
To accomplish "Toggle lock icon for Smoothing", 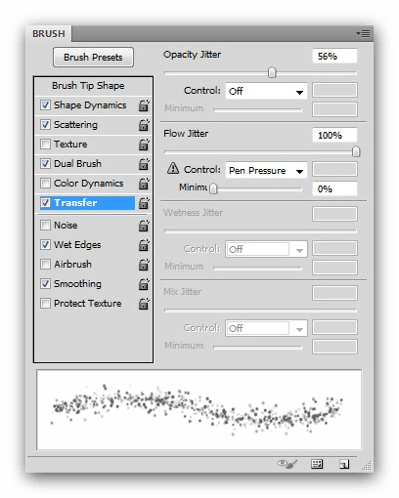I will (144, 284).
